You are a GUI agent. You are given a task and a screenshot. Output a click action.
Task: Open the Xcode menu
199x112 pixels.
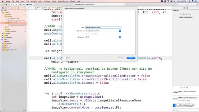tap(8, 1)
